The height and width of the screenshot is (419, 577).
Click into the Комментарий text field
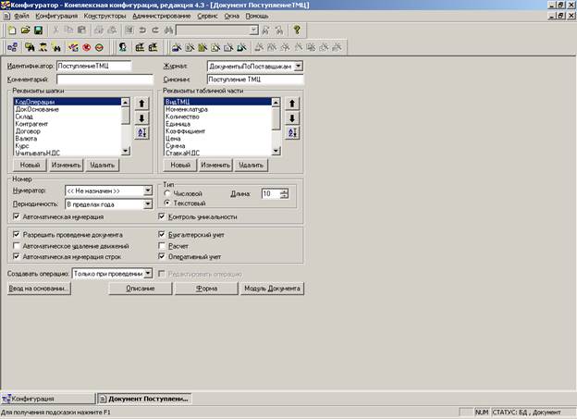(x=92, y=80)
